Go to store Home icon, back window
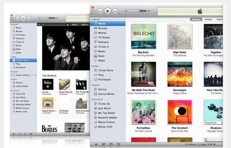This screenshot has height=148, width=231. point(68,25)
